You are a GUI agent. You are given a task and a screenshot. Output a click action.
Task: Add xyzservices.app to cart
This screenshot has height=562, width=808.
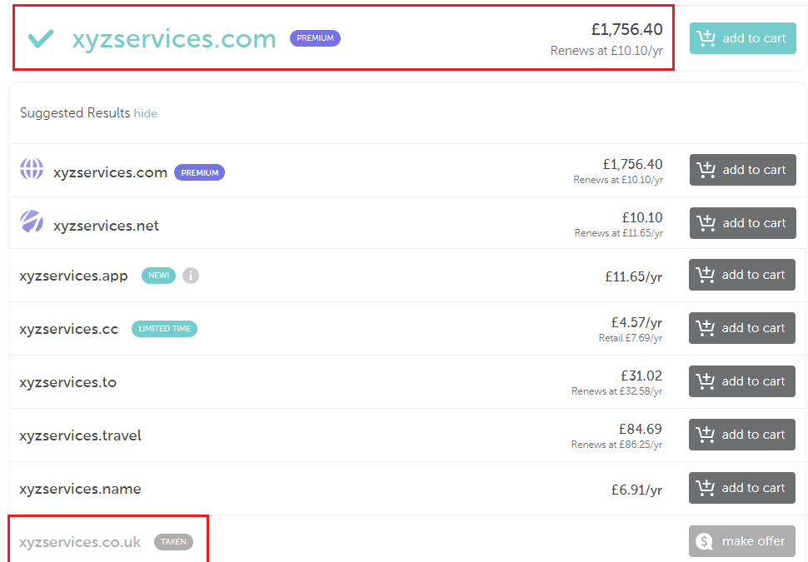[742, 275]
